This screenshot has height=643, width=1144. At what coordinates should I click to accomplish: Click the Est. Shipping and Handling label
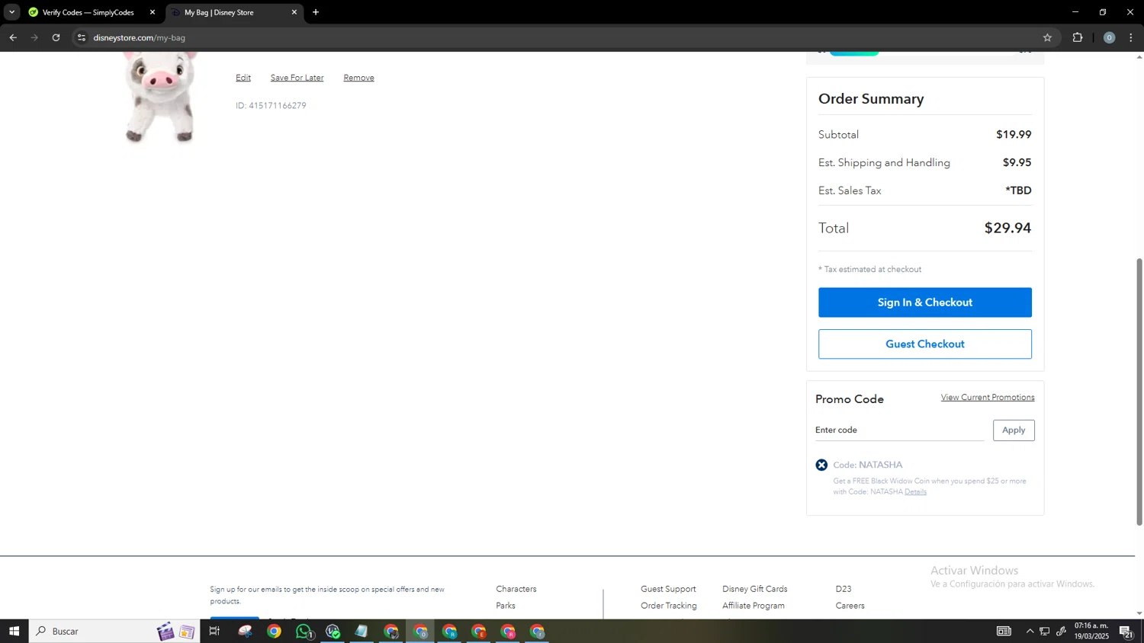click(x=884, y=163)
